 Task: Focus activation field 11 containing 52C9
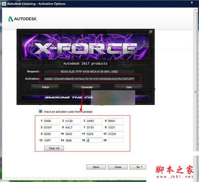coord(94,134)
